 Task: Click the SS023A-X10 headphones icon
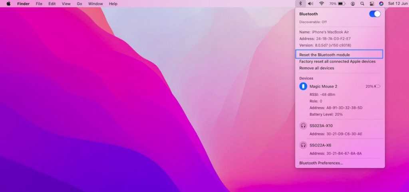pos(303,126)
